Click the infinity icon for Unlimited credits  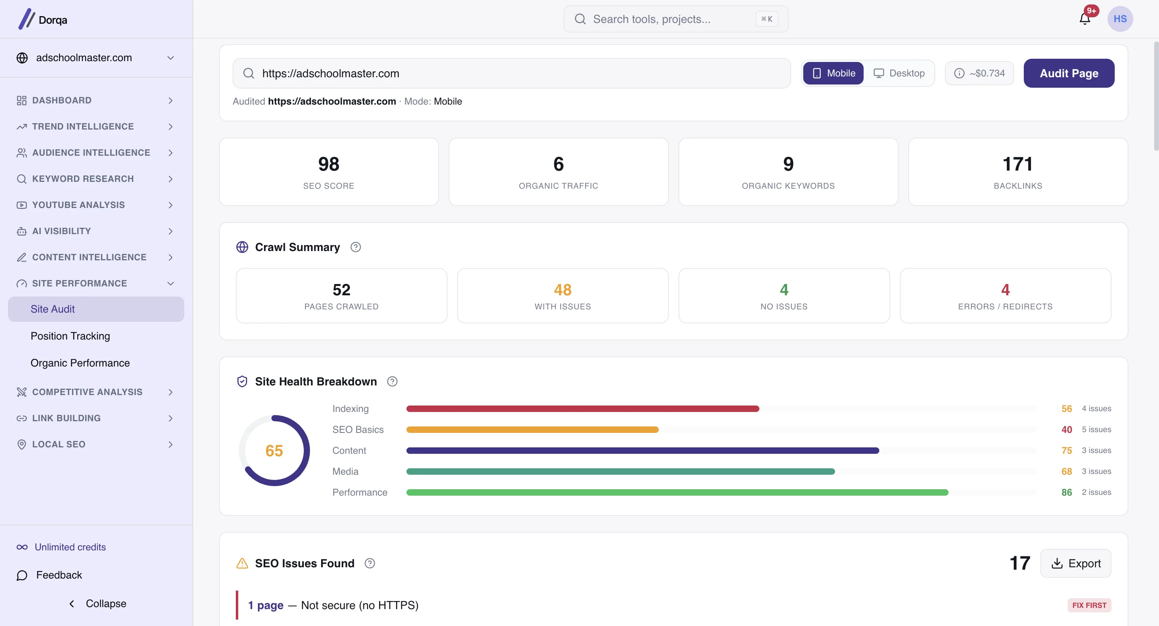[x=22, y=547]
